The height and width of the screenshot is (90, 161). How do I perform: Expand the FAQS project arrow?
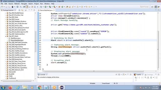(6, 76)
